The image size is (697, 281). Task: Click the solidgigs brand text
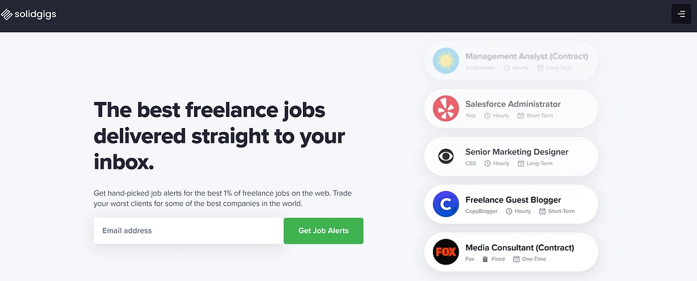tap(35, 15)
